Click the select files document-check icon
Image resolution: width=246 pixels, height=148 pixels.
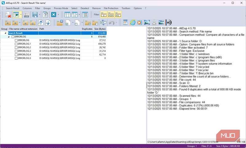68,23
